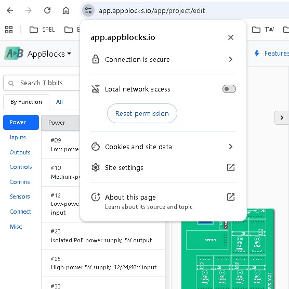Click Connection is secure label

tap(137, 60)
